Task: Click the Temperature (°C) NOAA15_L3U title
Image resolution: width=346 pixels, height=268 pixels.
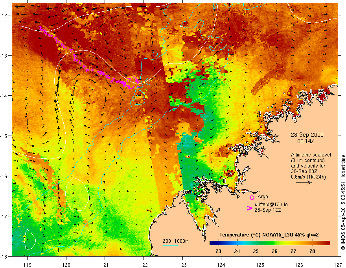Action: [x=269, y=235]
